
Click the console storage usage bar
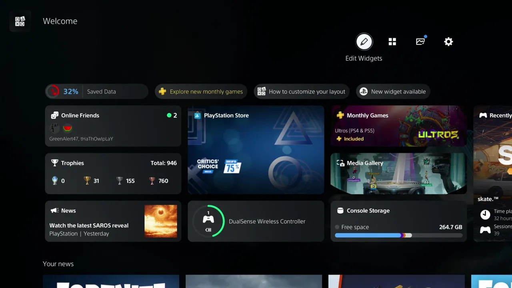pos(398,235)
